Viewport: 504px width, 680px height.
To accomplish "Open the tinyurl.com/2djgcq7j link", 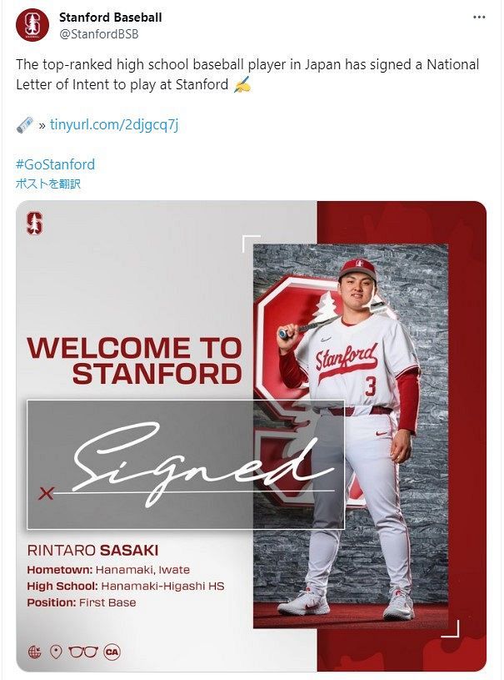I will coord(114,125).
